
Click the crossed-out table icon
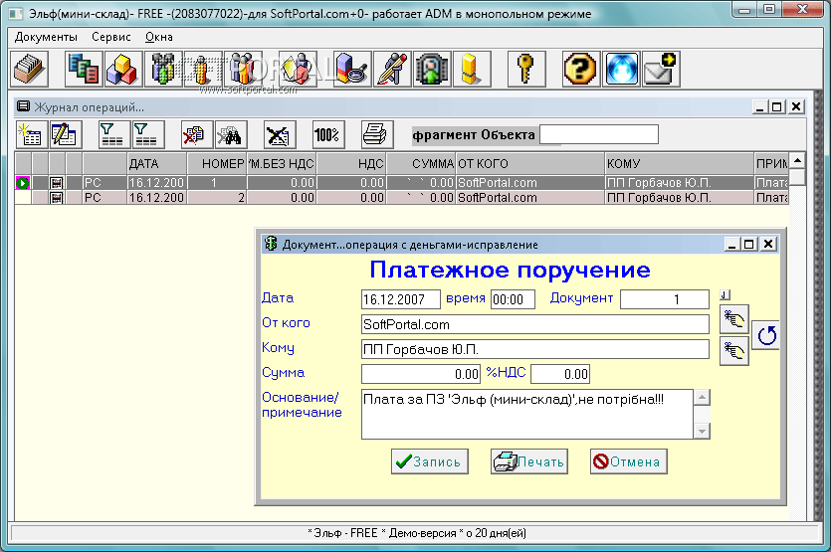tap(280, 134)
